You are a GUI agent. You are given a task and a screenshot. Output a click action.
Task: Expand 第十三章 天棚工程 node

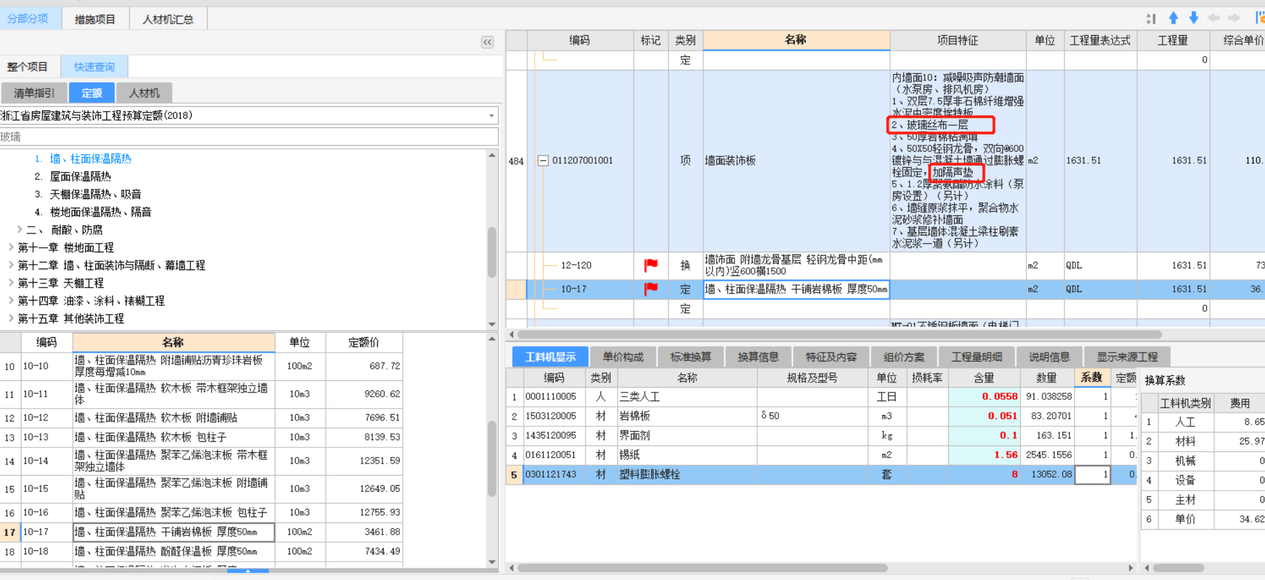(11, 282)
